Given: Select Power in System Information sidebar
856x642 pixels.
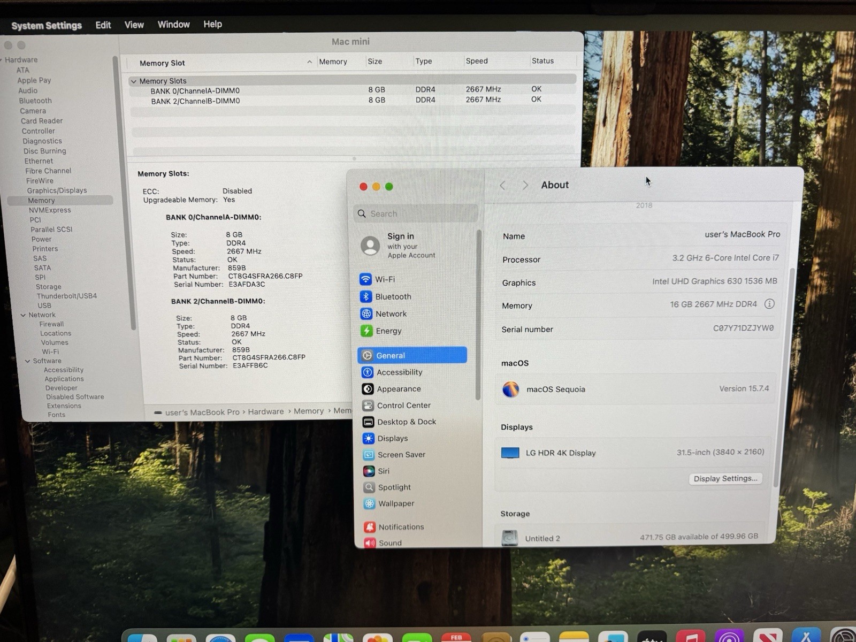Looking at the screenshot, I should pos(41,239).
